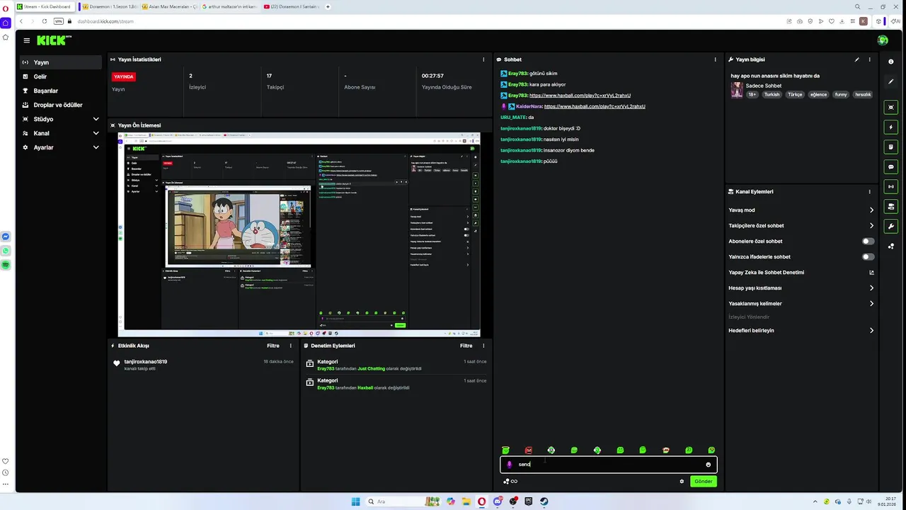Edit stream info with pencil in Yayın bilgisi header
The image size is (906, 510).
click(x=856, y=59)
